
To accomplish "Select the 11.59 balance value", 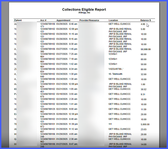I will (144, 109).
